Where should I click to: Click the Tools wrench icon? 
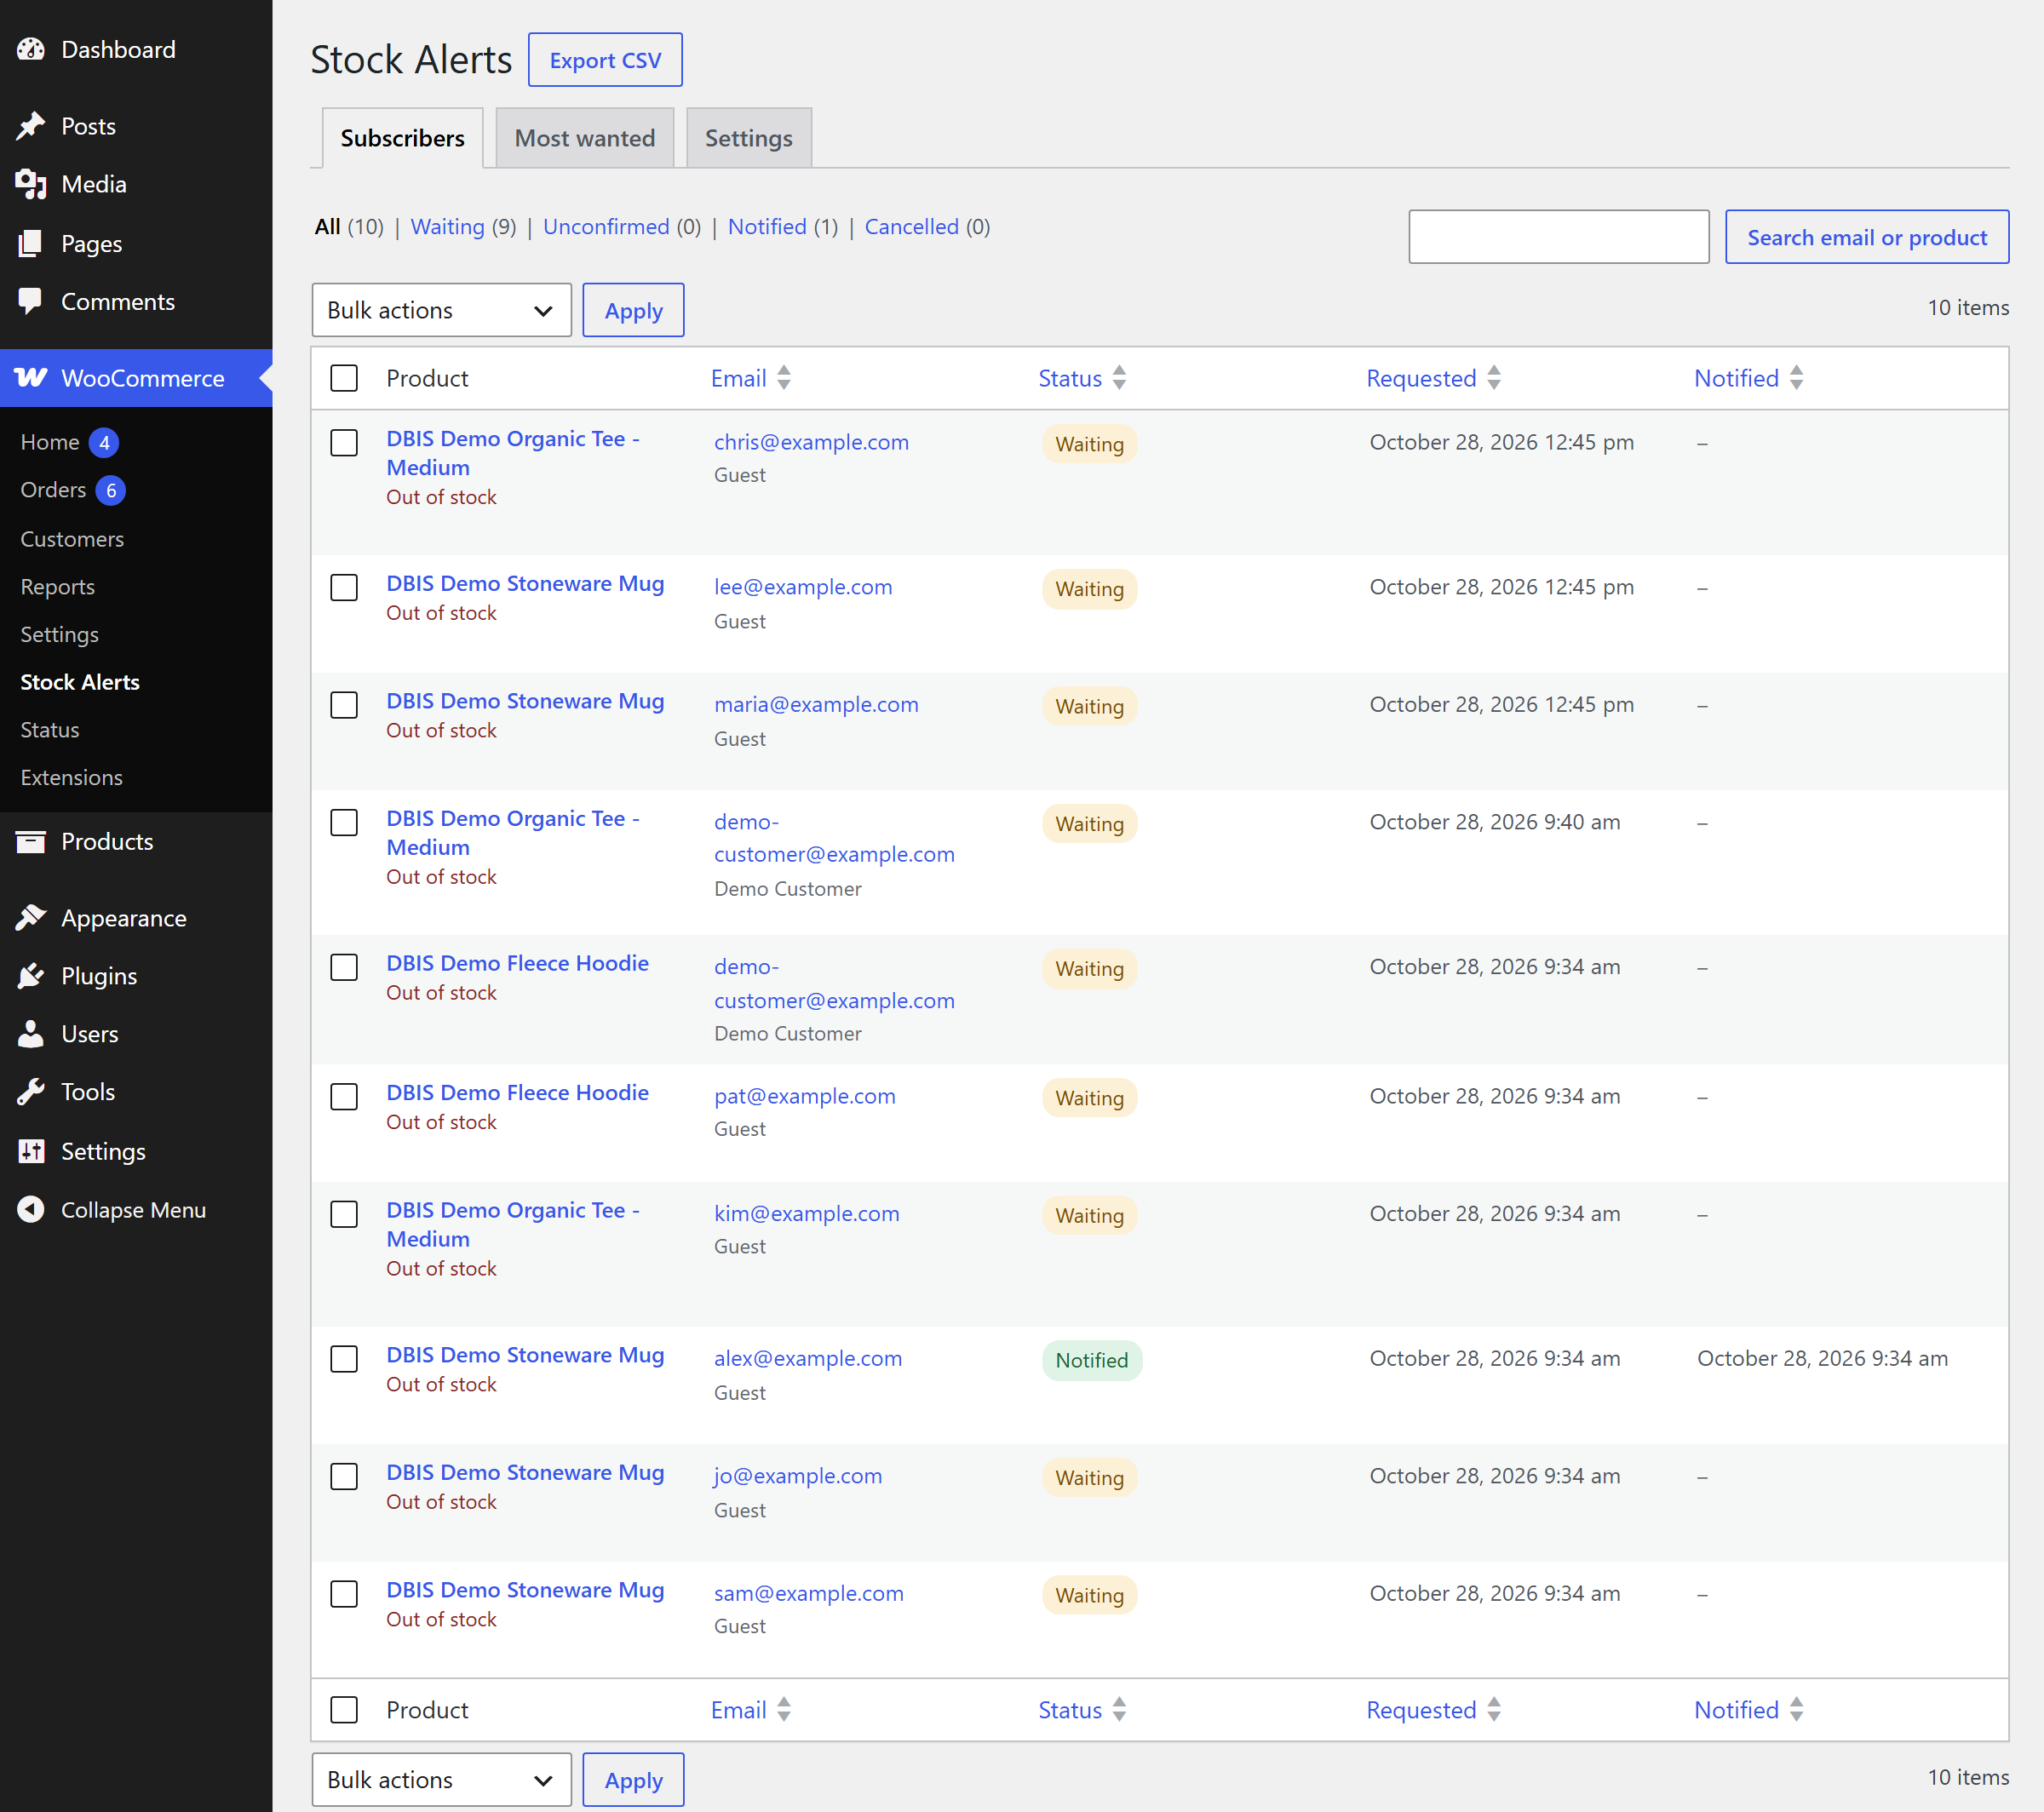(31, 1092)
